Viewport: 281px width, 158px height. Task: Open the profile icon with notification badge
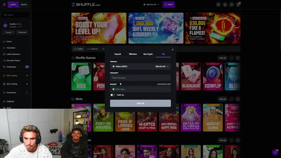[238, 5]
